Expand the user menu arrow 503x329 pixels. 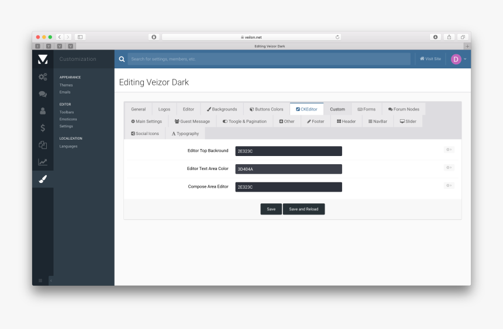point(465,59)
